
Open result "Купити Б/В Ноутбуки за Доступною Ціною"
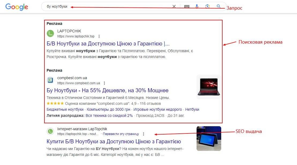click(114, 141)
